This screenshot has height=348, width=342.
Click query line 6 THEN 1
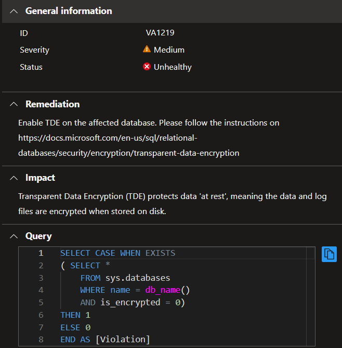[75, 315]
